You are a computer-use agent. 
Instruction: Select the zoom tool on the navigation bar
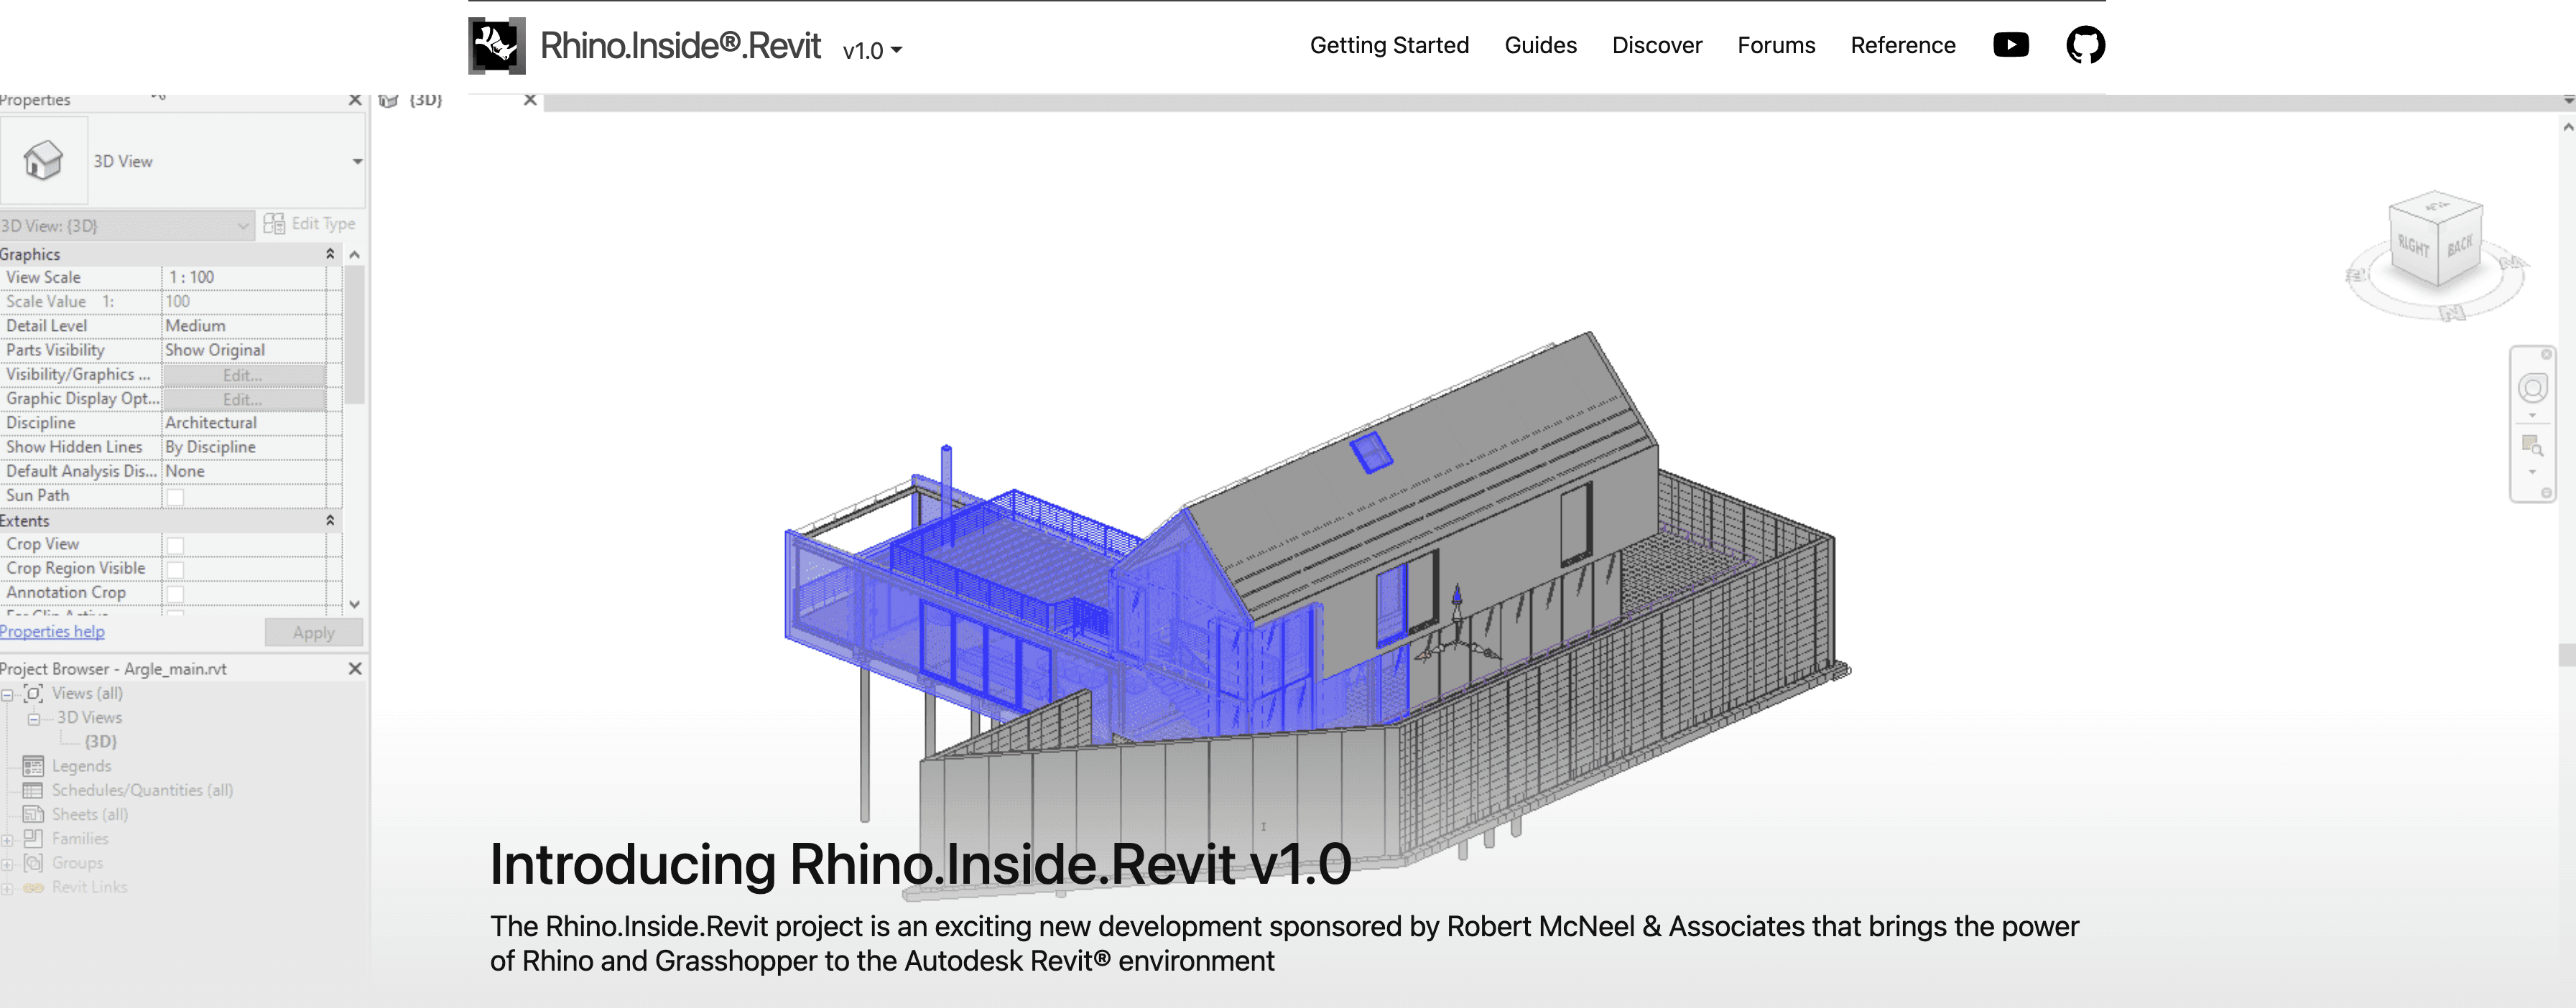[x=2533, y=447]
